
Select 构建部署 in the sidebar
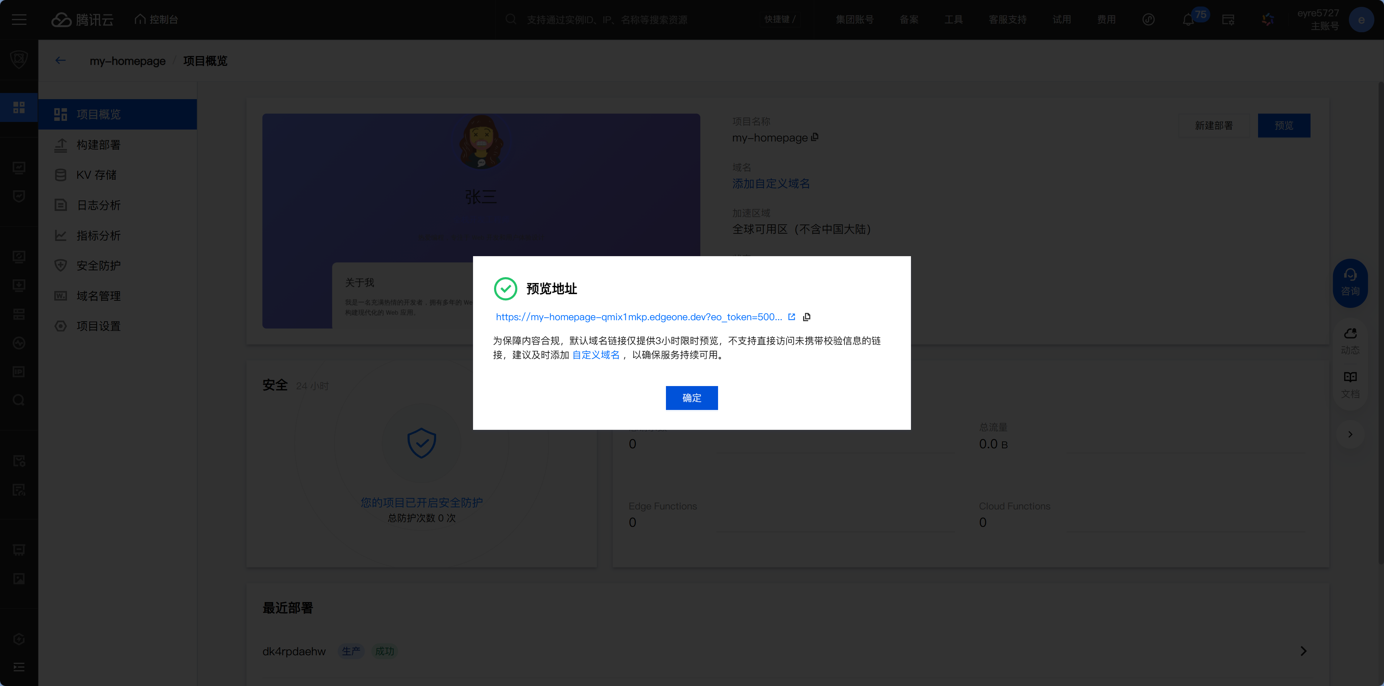(x=98, y=145)
